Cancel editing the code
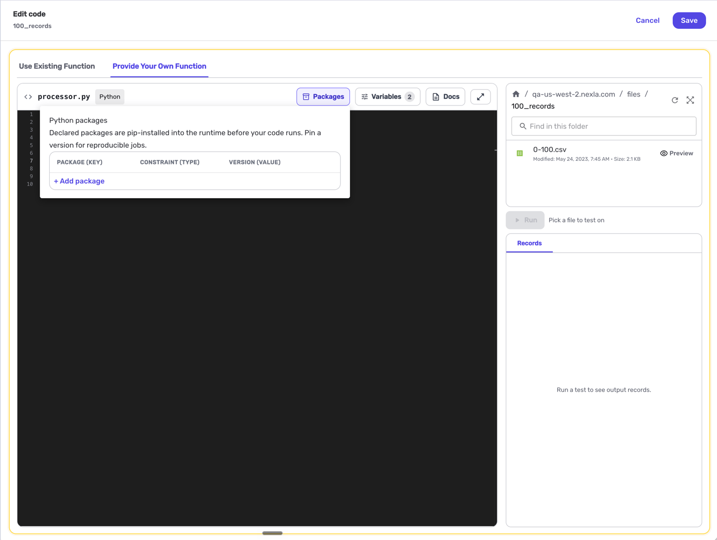 [x=647, y=20]
